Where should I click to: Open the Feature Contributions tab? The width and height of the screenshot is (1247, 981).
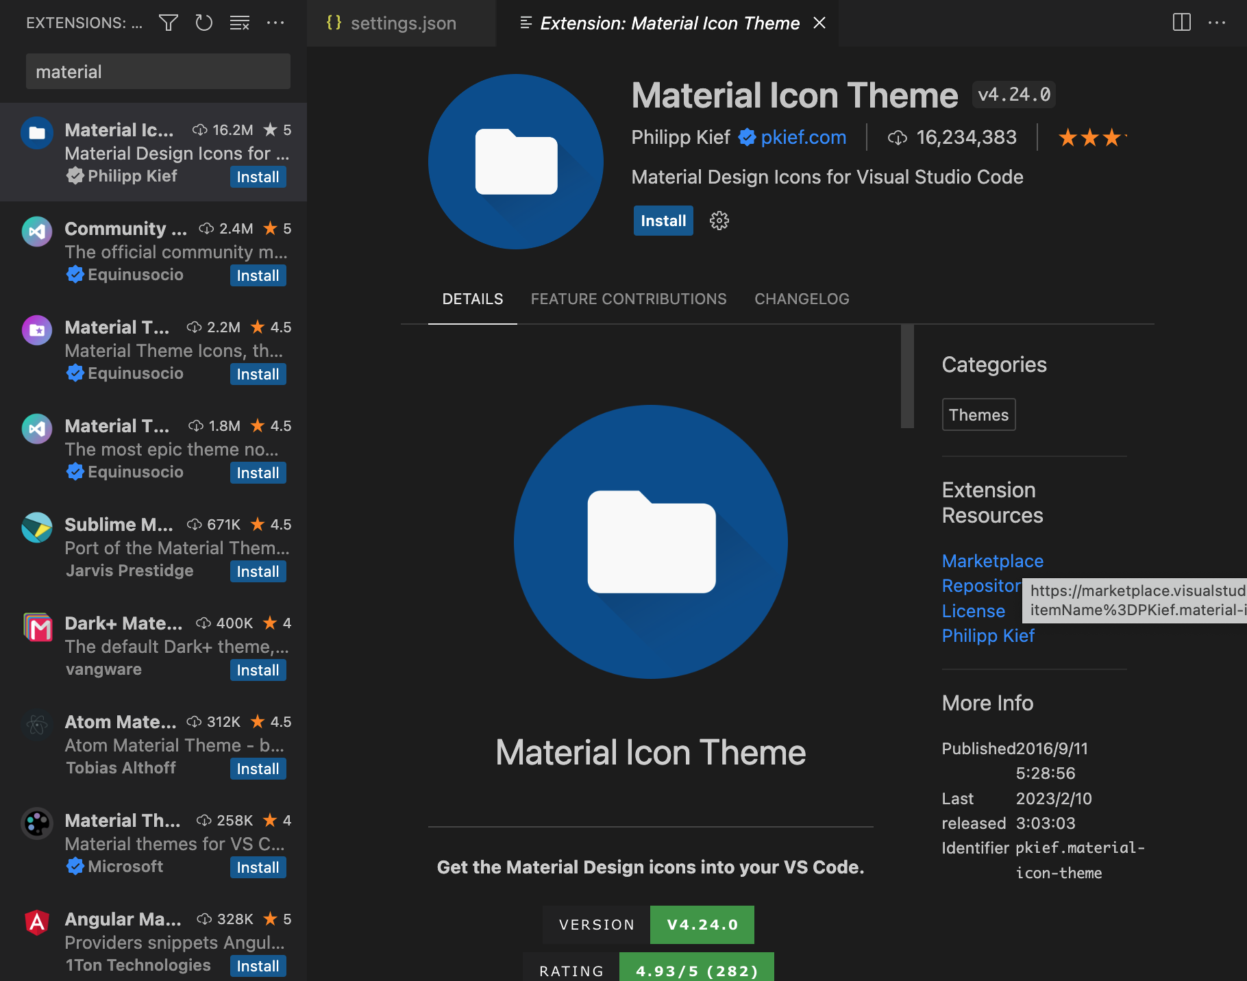pos(628,299)
